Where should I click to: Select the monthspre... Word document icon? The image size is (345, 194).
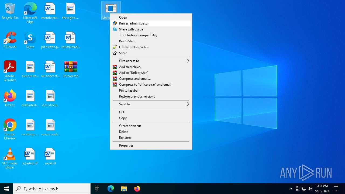point(50,11)
